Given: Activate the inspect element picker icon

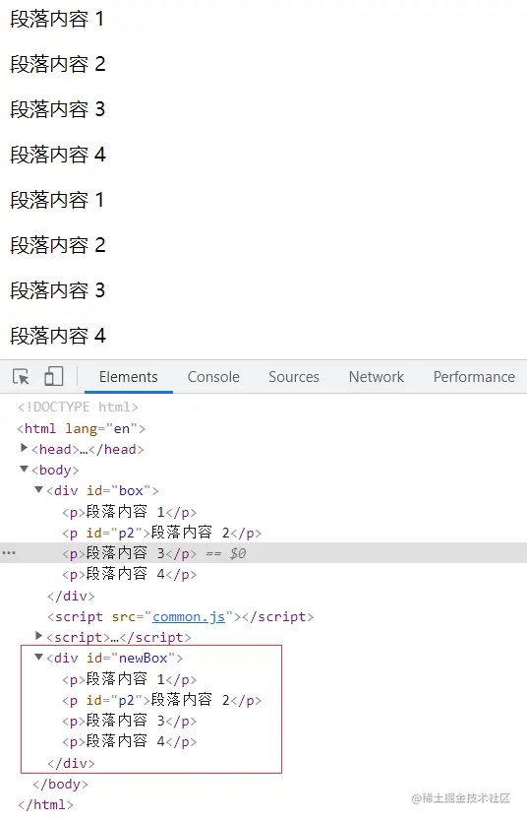Looking at the screenshot, I should (21, 376).
